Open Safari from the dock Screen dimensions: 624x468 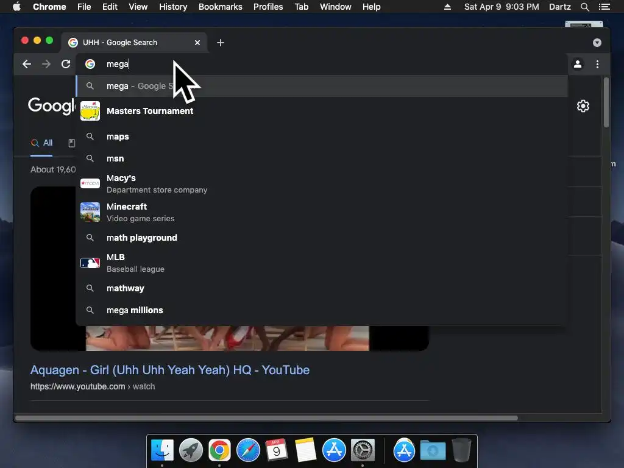point(248,450)
